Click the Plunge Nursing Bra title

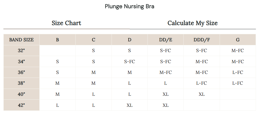(x=129, y=7)
